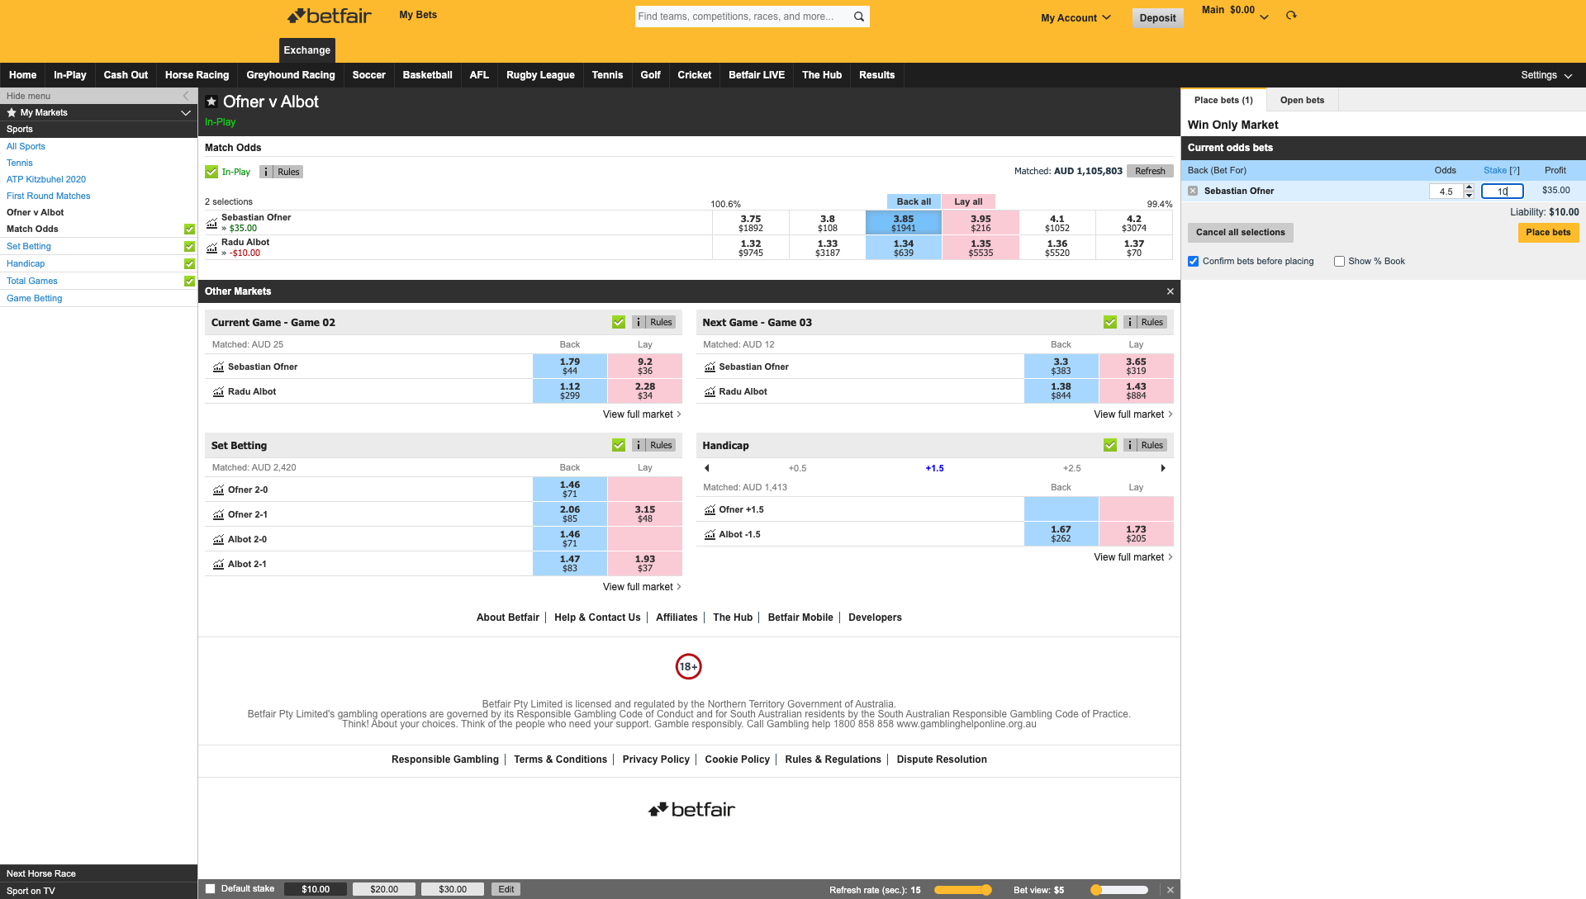Remove Sebastian Ofner bet via the X icon
The height and width of the screenshot is (899, 1586).
pos(1193,190)
